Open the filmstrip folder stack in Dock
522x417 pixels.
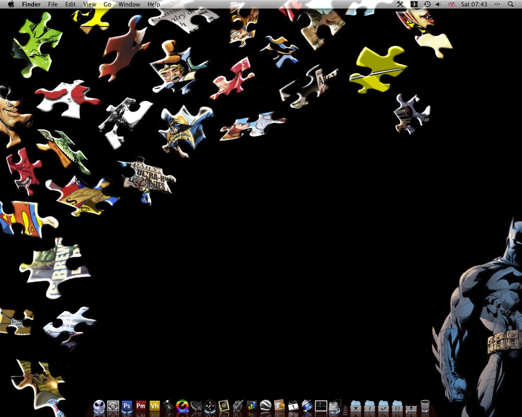[x=397, y=406]
